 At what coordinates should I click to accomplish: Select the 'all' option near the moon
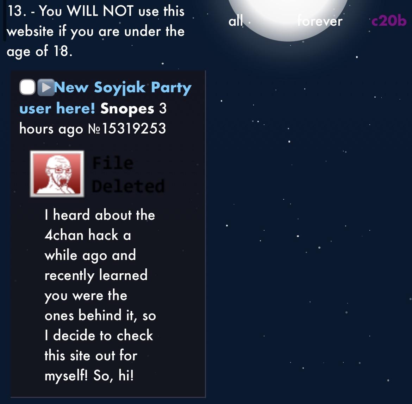(x=236, y=21)
